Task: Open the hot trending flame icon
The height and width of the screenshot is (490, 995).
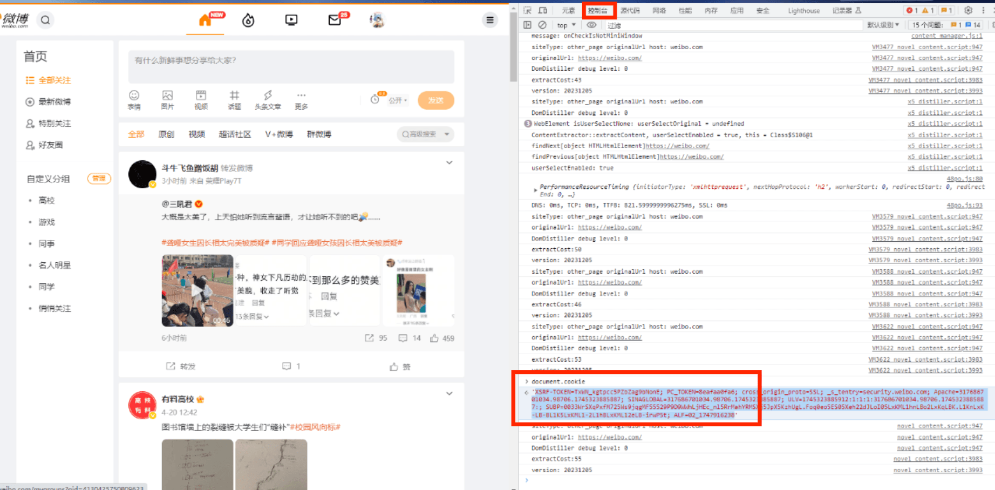Action: pyautogui.click(x=248, y=21)
